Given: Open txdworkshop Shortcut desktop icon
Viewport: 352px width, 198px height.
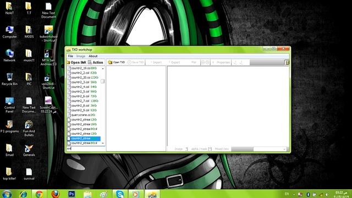Looking at the screenshot, I should tap(48, 34).
